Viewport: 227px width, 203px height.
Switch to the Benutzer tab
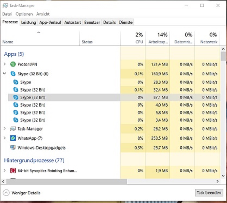[92, 22]
